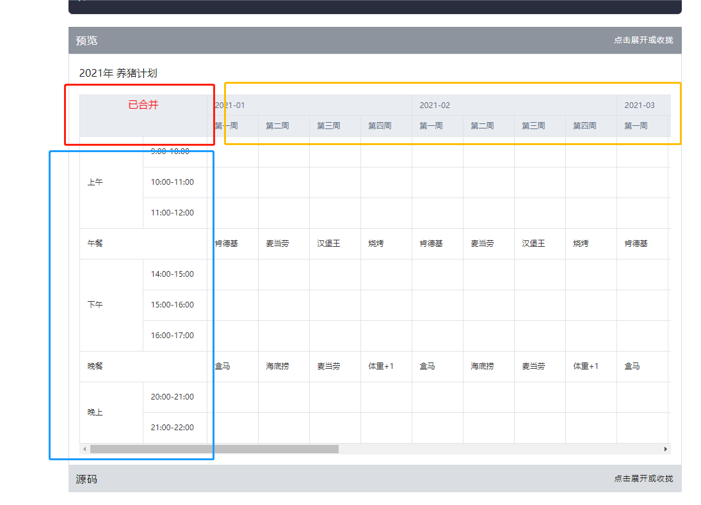The image size is (701, 505).
Task: Click the 11:00-12:00 time slot
Action: click(x=175, y=213)
